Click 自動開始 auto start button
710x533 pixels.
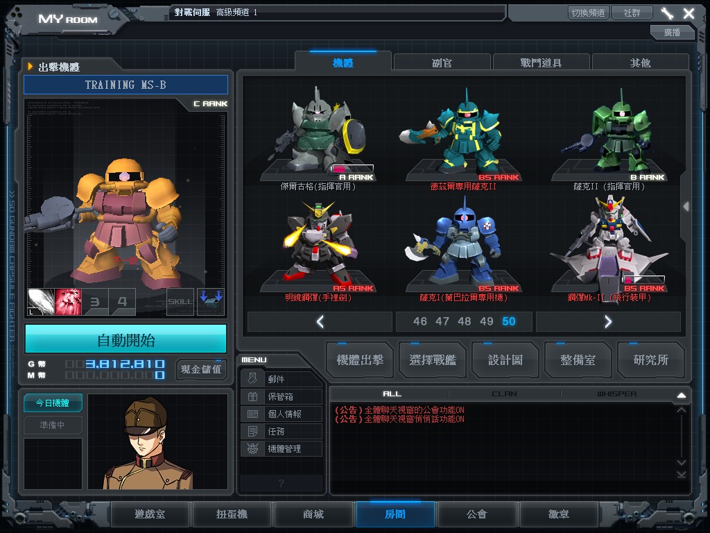pyautogui.click(x=126, y=339)
